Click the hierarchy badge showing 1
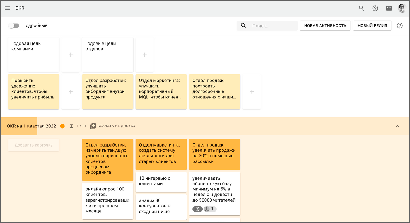 pyautogui.click(x=210, y=209)
